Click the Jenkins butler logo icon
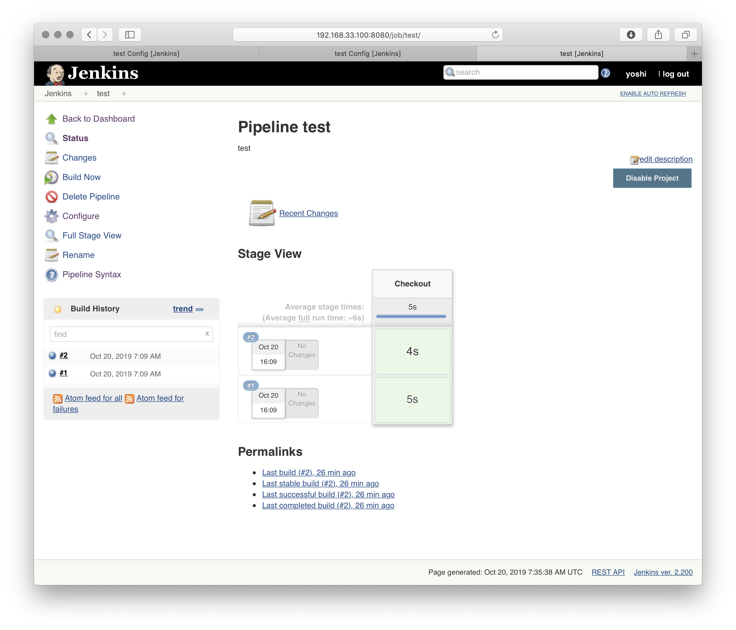736x630 pixels. click(x=55, y=74)
